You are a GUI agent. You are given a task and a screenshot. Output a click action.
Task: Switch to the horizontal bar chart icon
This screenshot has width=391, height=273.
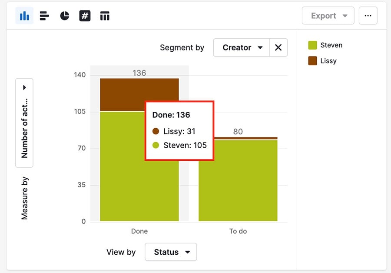[44, 15]
